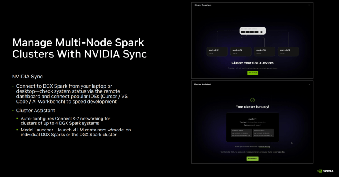339x177 pixels.
Task: Click the spark-2 SSH alias box
Action: point(241,133)
